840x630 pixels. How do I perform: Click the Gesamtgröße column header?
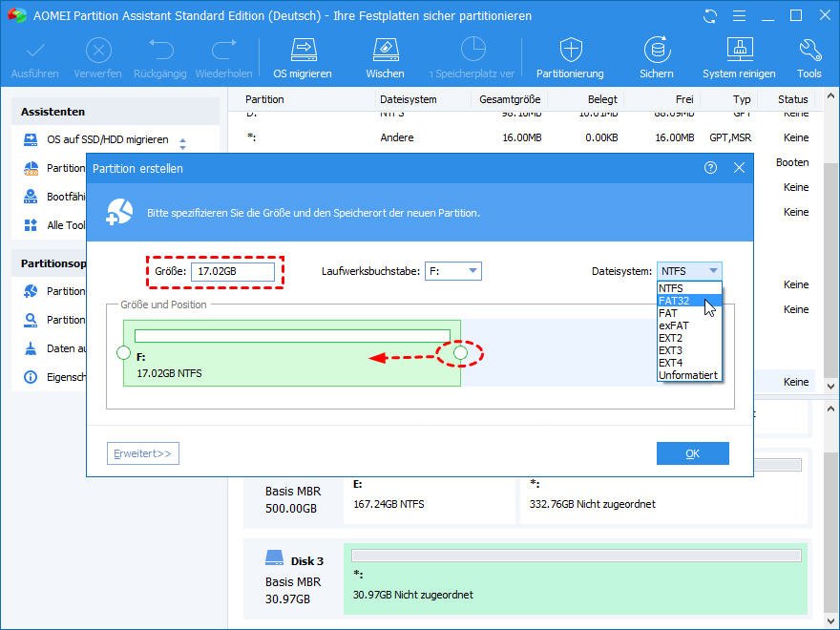[510, 99]
